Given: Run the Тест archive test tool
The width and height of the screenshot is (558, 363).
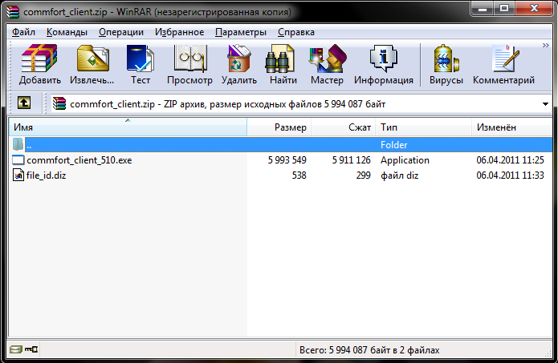Looking at the screenshot, I should (x=141, y=58).
